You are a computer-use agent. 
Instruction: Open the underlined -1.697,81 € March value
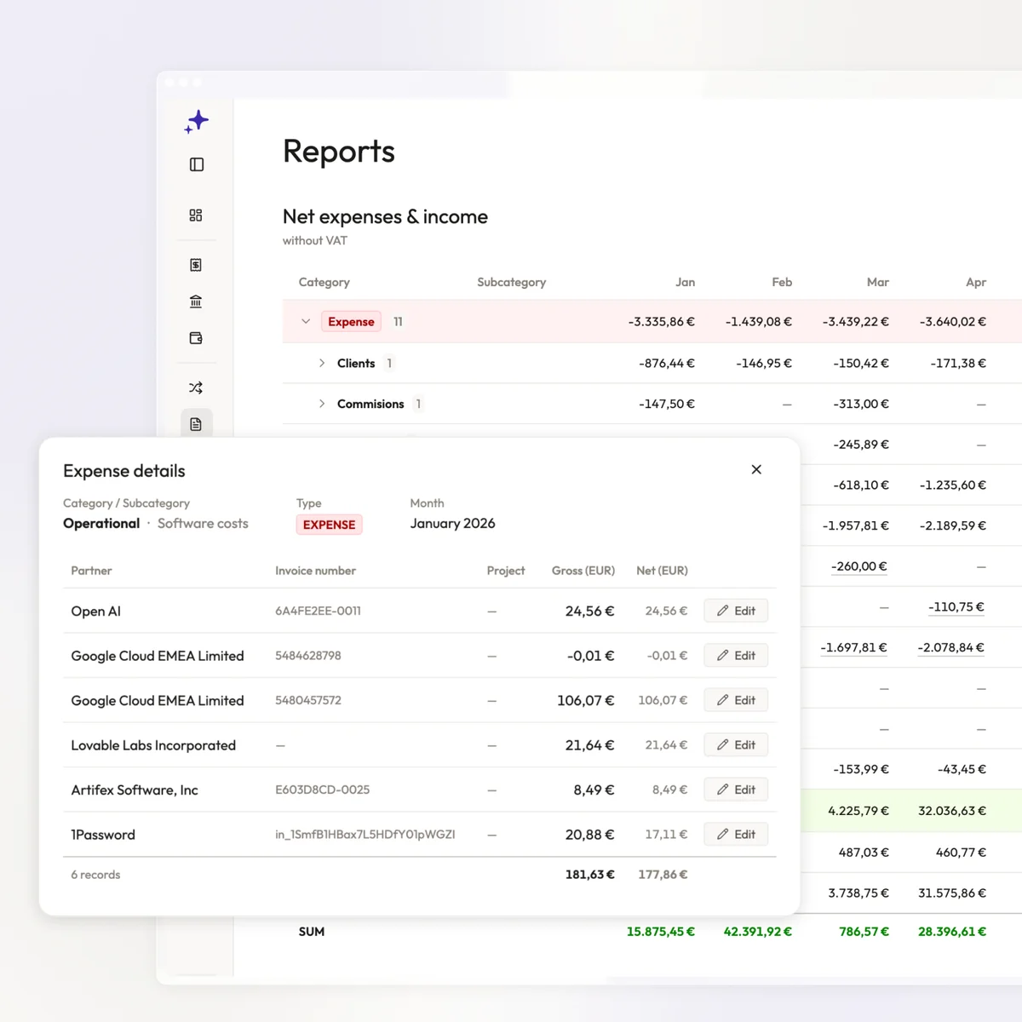point(853,648)
